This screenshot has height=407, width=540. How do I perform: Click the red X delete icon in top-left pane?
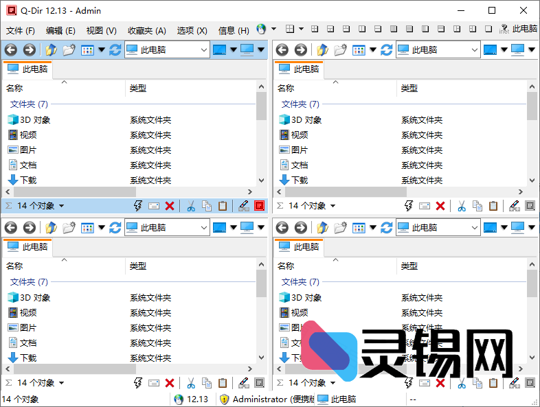coord(170,206)
